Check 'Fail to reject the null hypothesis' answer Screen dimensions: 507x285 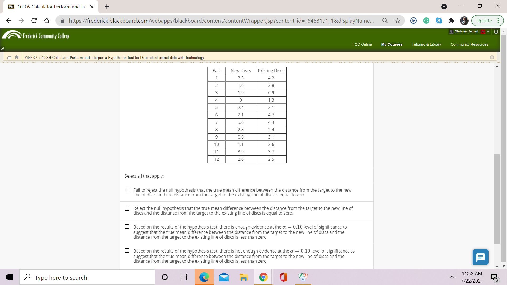tap(127, 190)
